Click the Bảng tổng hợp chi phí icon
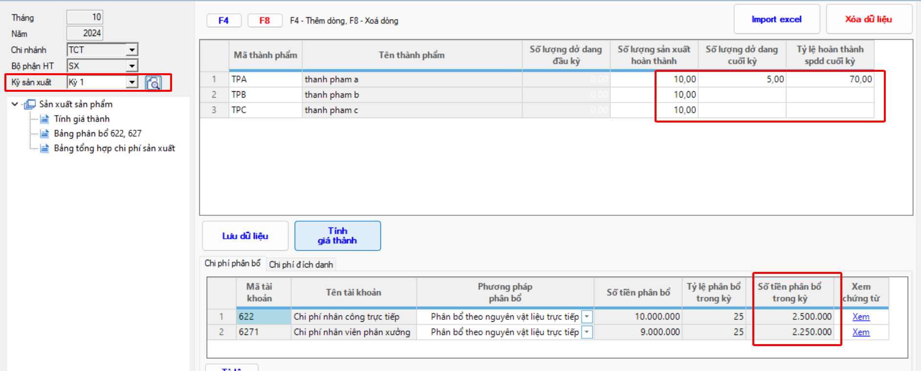The height and width of the screenshot is (371, 921). click(44, 148)
